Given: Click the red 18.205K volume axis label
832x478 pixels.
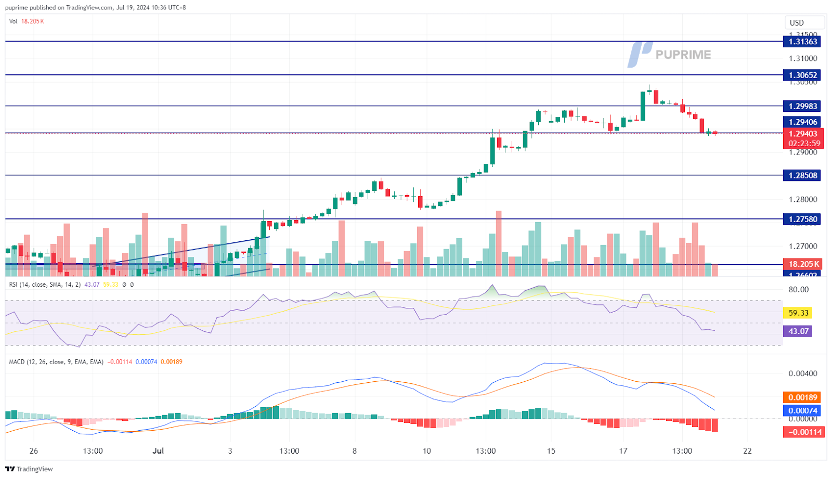Looking at the screenshot, I should (803, 264).
